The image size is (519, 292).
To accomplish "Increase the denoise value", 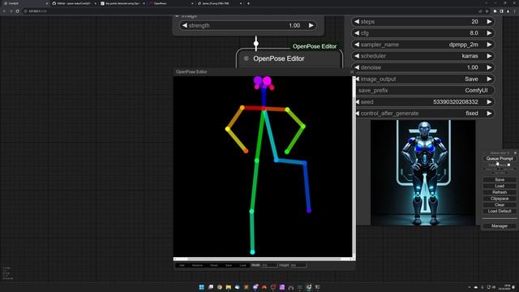I will [489, 67].
